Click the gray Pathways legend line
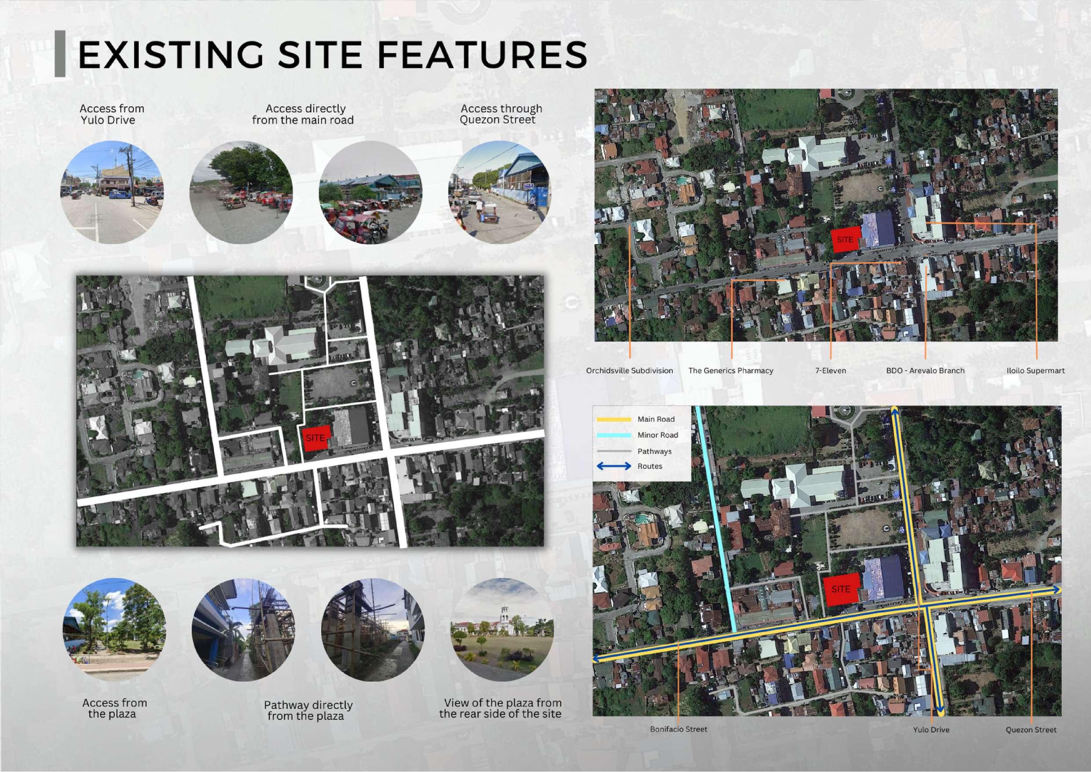1091x772 pixels. tap(613, 451)
